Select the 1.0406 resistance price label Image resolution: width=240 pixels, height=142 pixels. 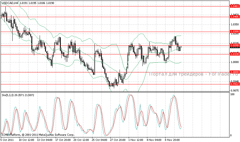click(x=234, y=17)
